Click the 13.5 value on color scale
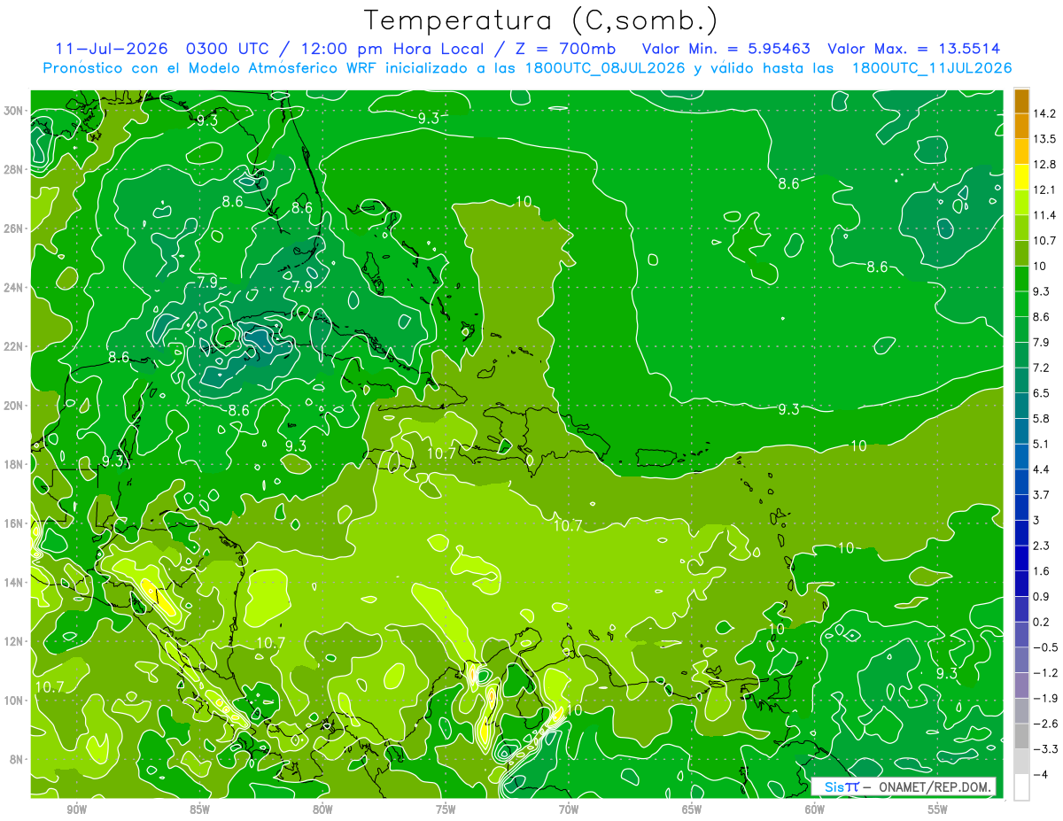This screenshot has height=821, width=1063. (x=1043, y=139)
